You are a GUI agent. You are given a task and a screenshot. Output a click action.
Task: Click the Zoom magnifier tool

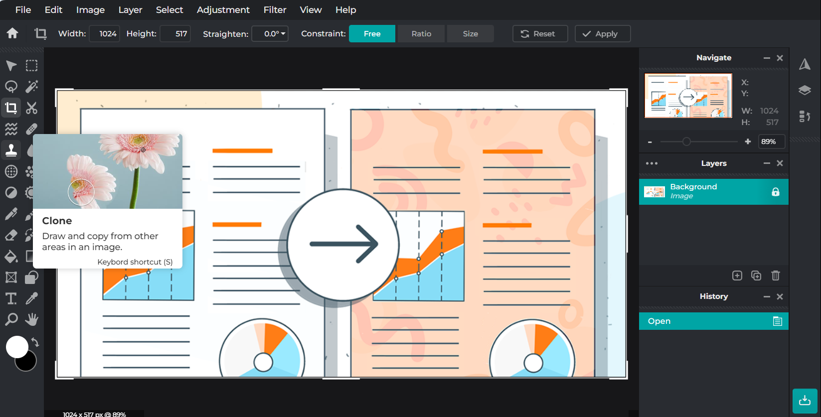(11, 319)
